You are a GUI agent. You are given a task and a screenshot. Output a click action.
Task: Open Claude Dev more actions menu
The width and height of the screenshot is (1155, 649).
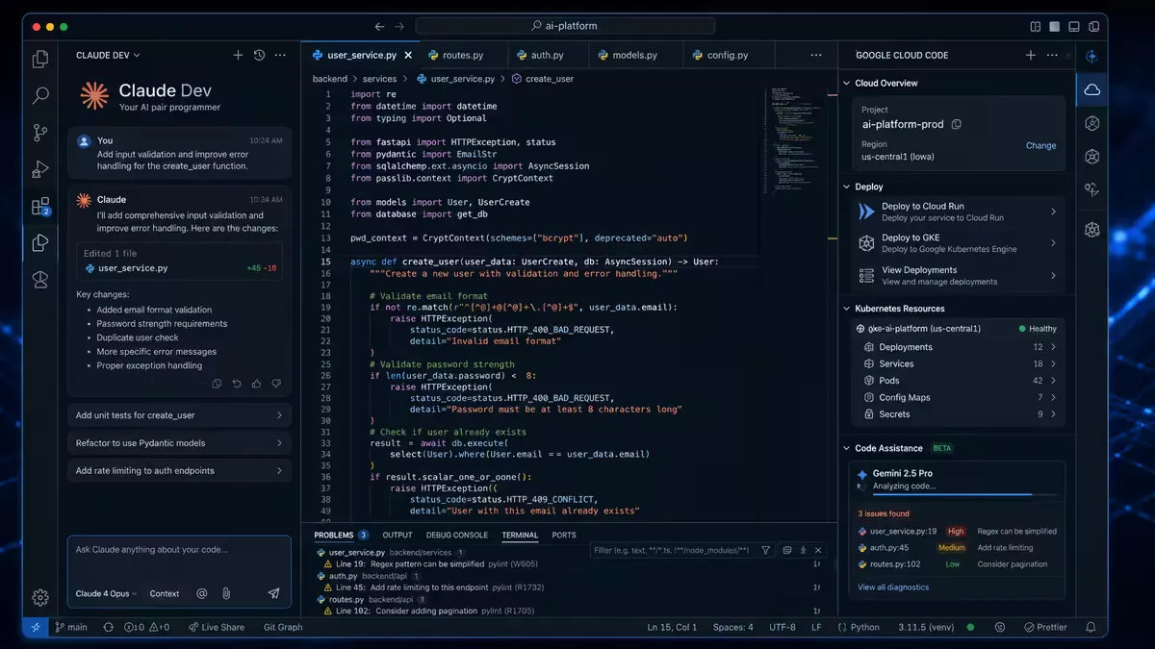[x=280, y=55]
